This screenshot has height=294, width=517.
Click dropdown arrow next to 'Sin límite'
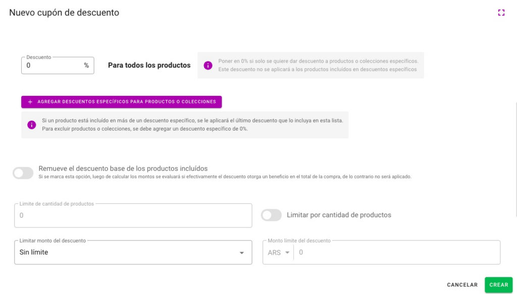coord(241,253)
